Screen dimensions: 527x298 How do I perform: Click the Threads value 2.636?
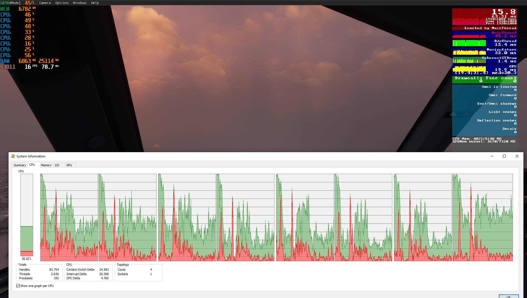tap(55, 274)
